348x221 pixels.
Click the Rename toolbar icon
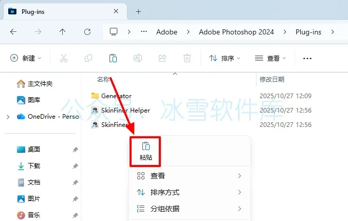coord(138,58)
